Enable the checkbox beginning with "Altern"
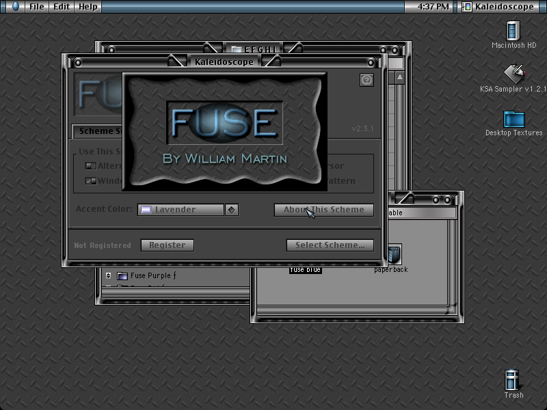 (x=91, y=165)
